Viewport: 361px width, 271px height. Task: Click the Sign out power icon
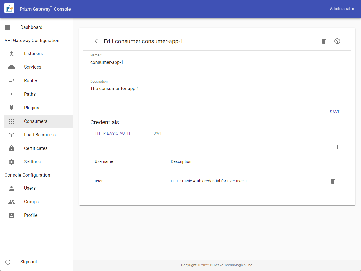8,262
